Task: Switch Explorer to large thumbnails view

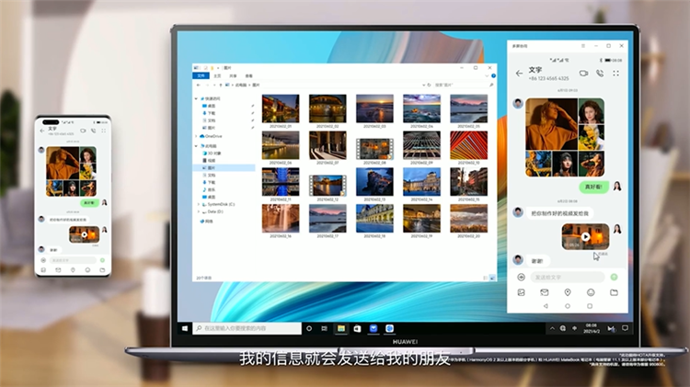Action: click(x=492, y=278)
